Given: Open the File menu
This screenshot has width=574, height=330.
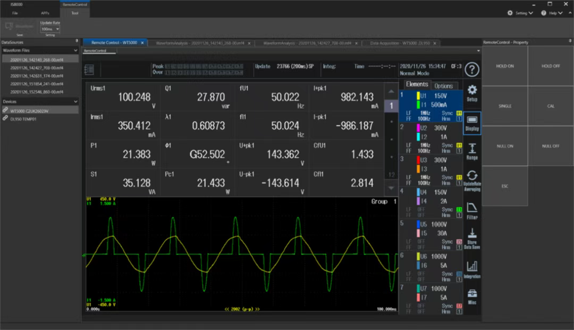Looking at the screenshot, I should 15,13.
